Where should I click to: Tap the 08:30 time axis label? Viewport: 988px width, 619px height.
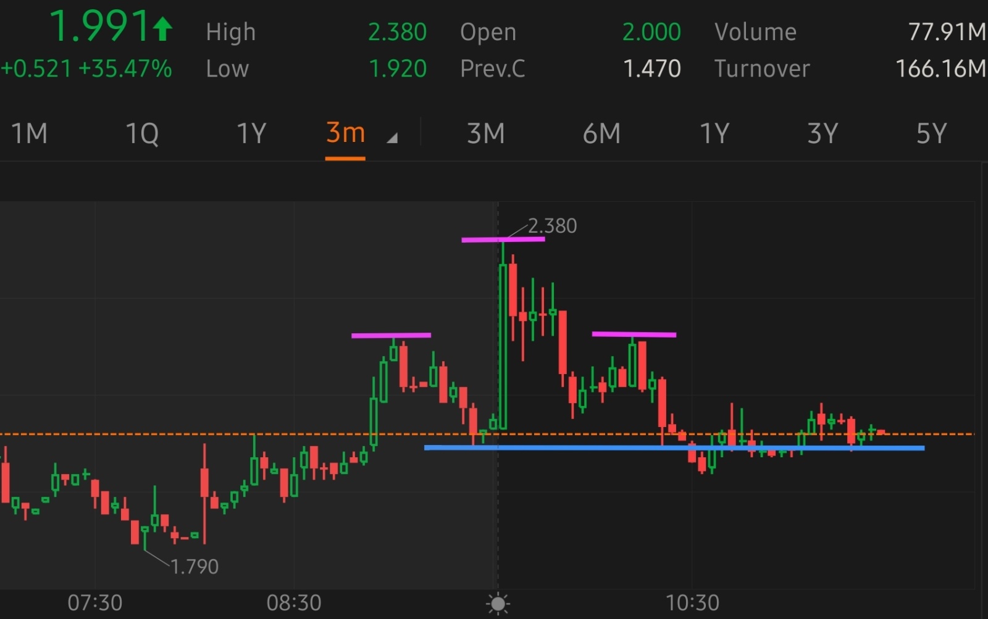294,603
